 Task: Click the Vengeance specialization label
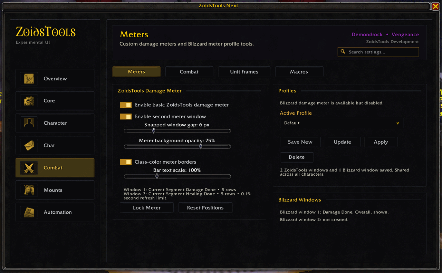(x=405, y=35)
